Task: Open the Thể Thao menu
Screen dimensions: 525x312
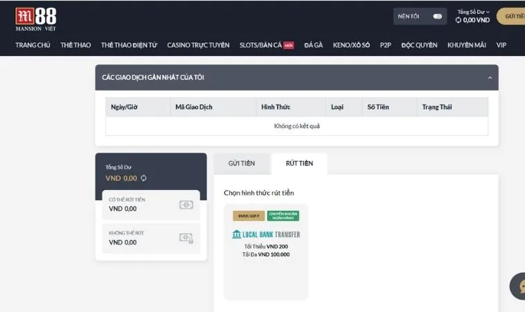Action: click(75, 45)
